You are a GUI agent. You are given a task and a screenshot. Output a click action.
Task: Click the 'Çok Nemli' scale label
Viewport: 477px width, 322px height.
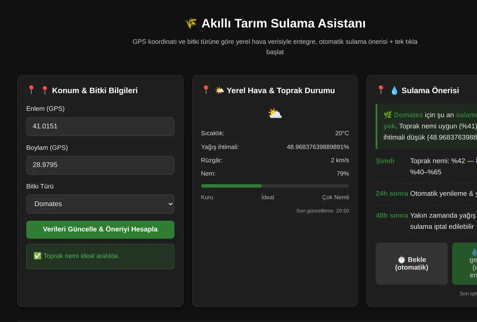coord(335,197)
